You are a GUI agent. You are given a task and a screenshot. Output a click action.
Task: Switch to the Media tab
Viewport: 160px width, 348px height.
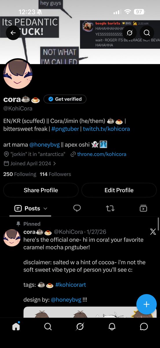click(143, 208)
